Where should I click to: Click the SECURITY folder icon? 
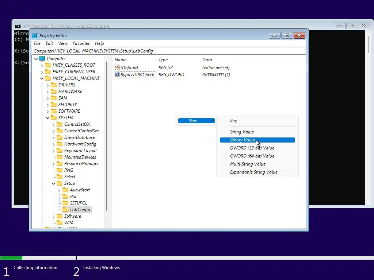click(54, 105)
